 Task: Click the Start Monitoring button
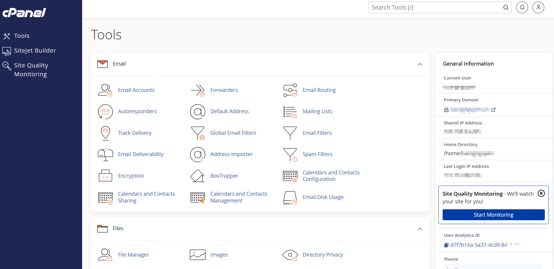(x=493, y=215)
